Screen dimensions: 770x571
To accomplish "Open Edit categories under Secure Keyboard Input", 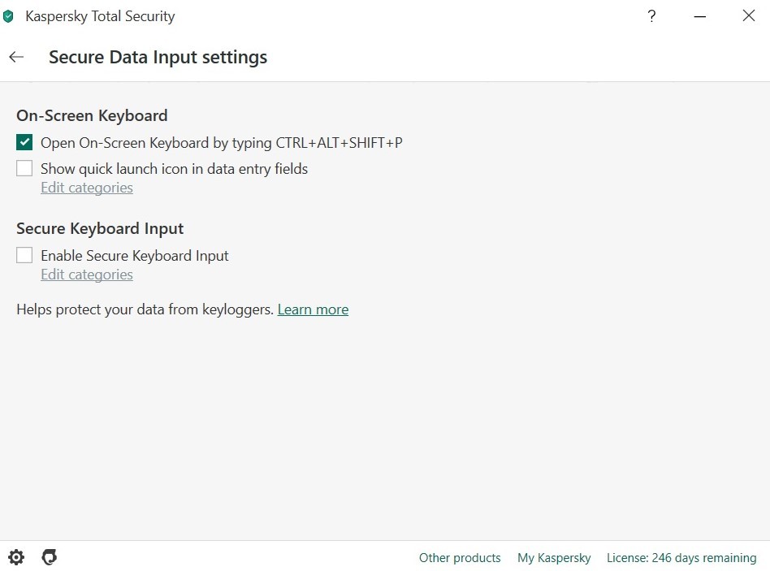I will point(87,275).
